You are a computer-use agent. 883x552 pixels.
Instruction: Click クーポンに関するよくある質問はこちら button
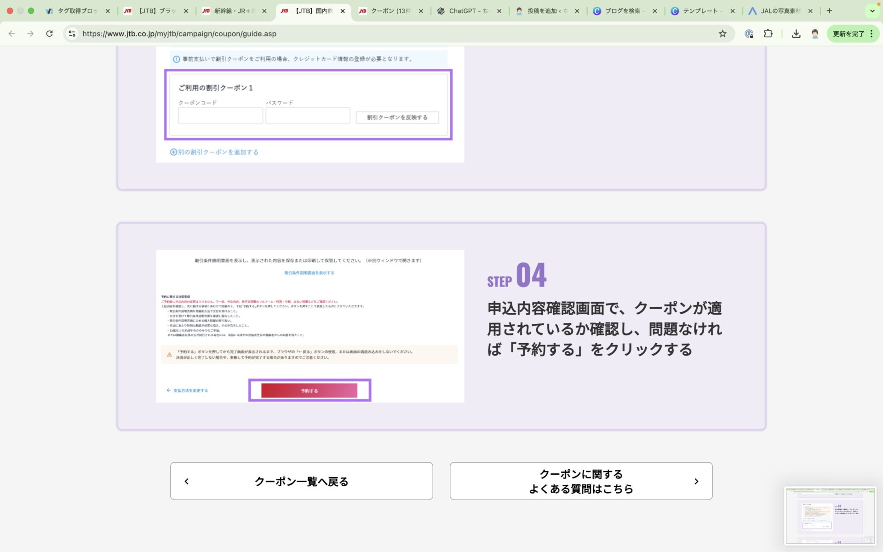(x=580, y=481)
